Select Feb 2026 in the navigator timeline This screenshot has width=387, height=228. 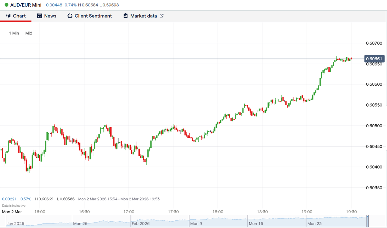click(x=141, y=223)
